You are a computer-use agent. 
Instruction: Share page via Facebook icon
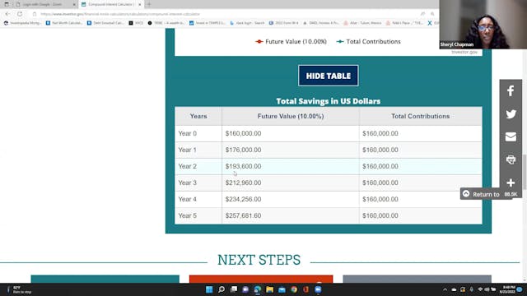coord(511,91)
